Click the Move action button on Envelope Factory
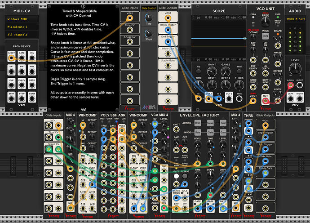The height and width of the screenshot is (223, 310). pyautogui.click(x=210, y=123)
